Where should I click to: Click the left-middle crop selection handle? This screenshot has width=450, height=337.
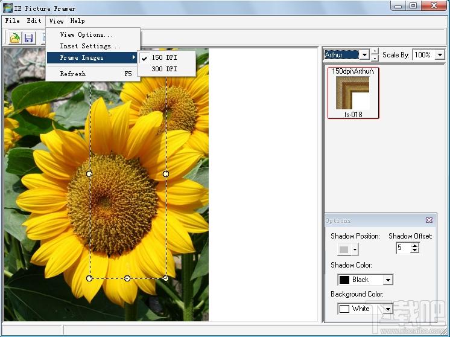(89, 174)
